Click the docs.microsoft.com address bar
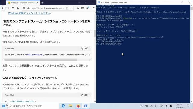The height and width of the screenshot is (109, 193). point(47,8)
